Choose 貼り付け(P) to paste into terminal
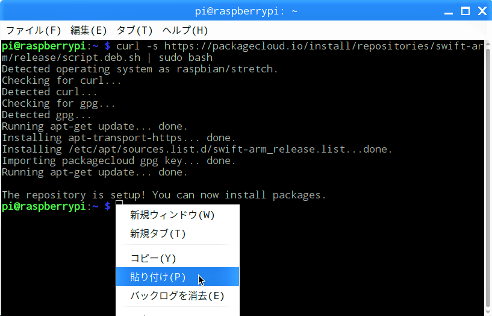Screen dimensions: 492x316 pyautogui.click(x=158, y=277)
